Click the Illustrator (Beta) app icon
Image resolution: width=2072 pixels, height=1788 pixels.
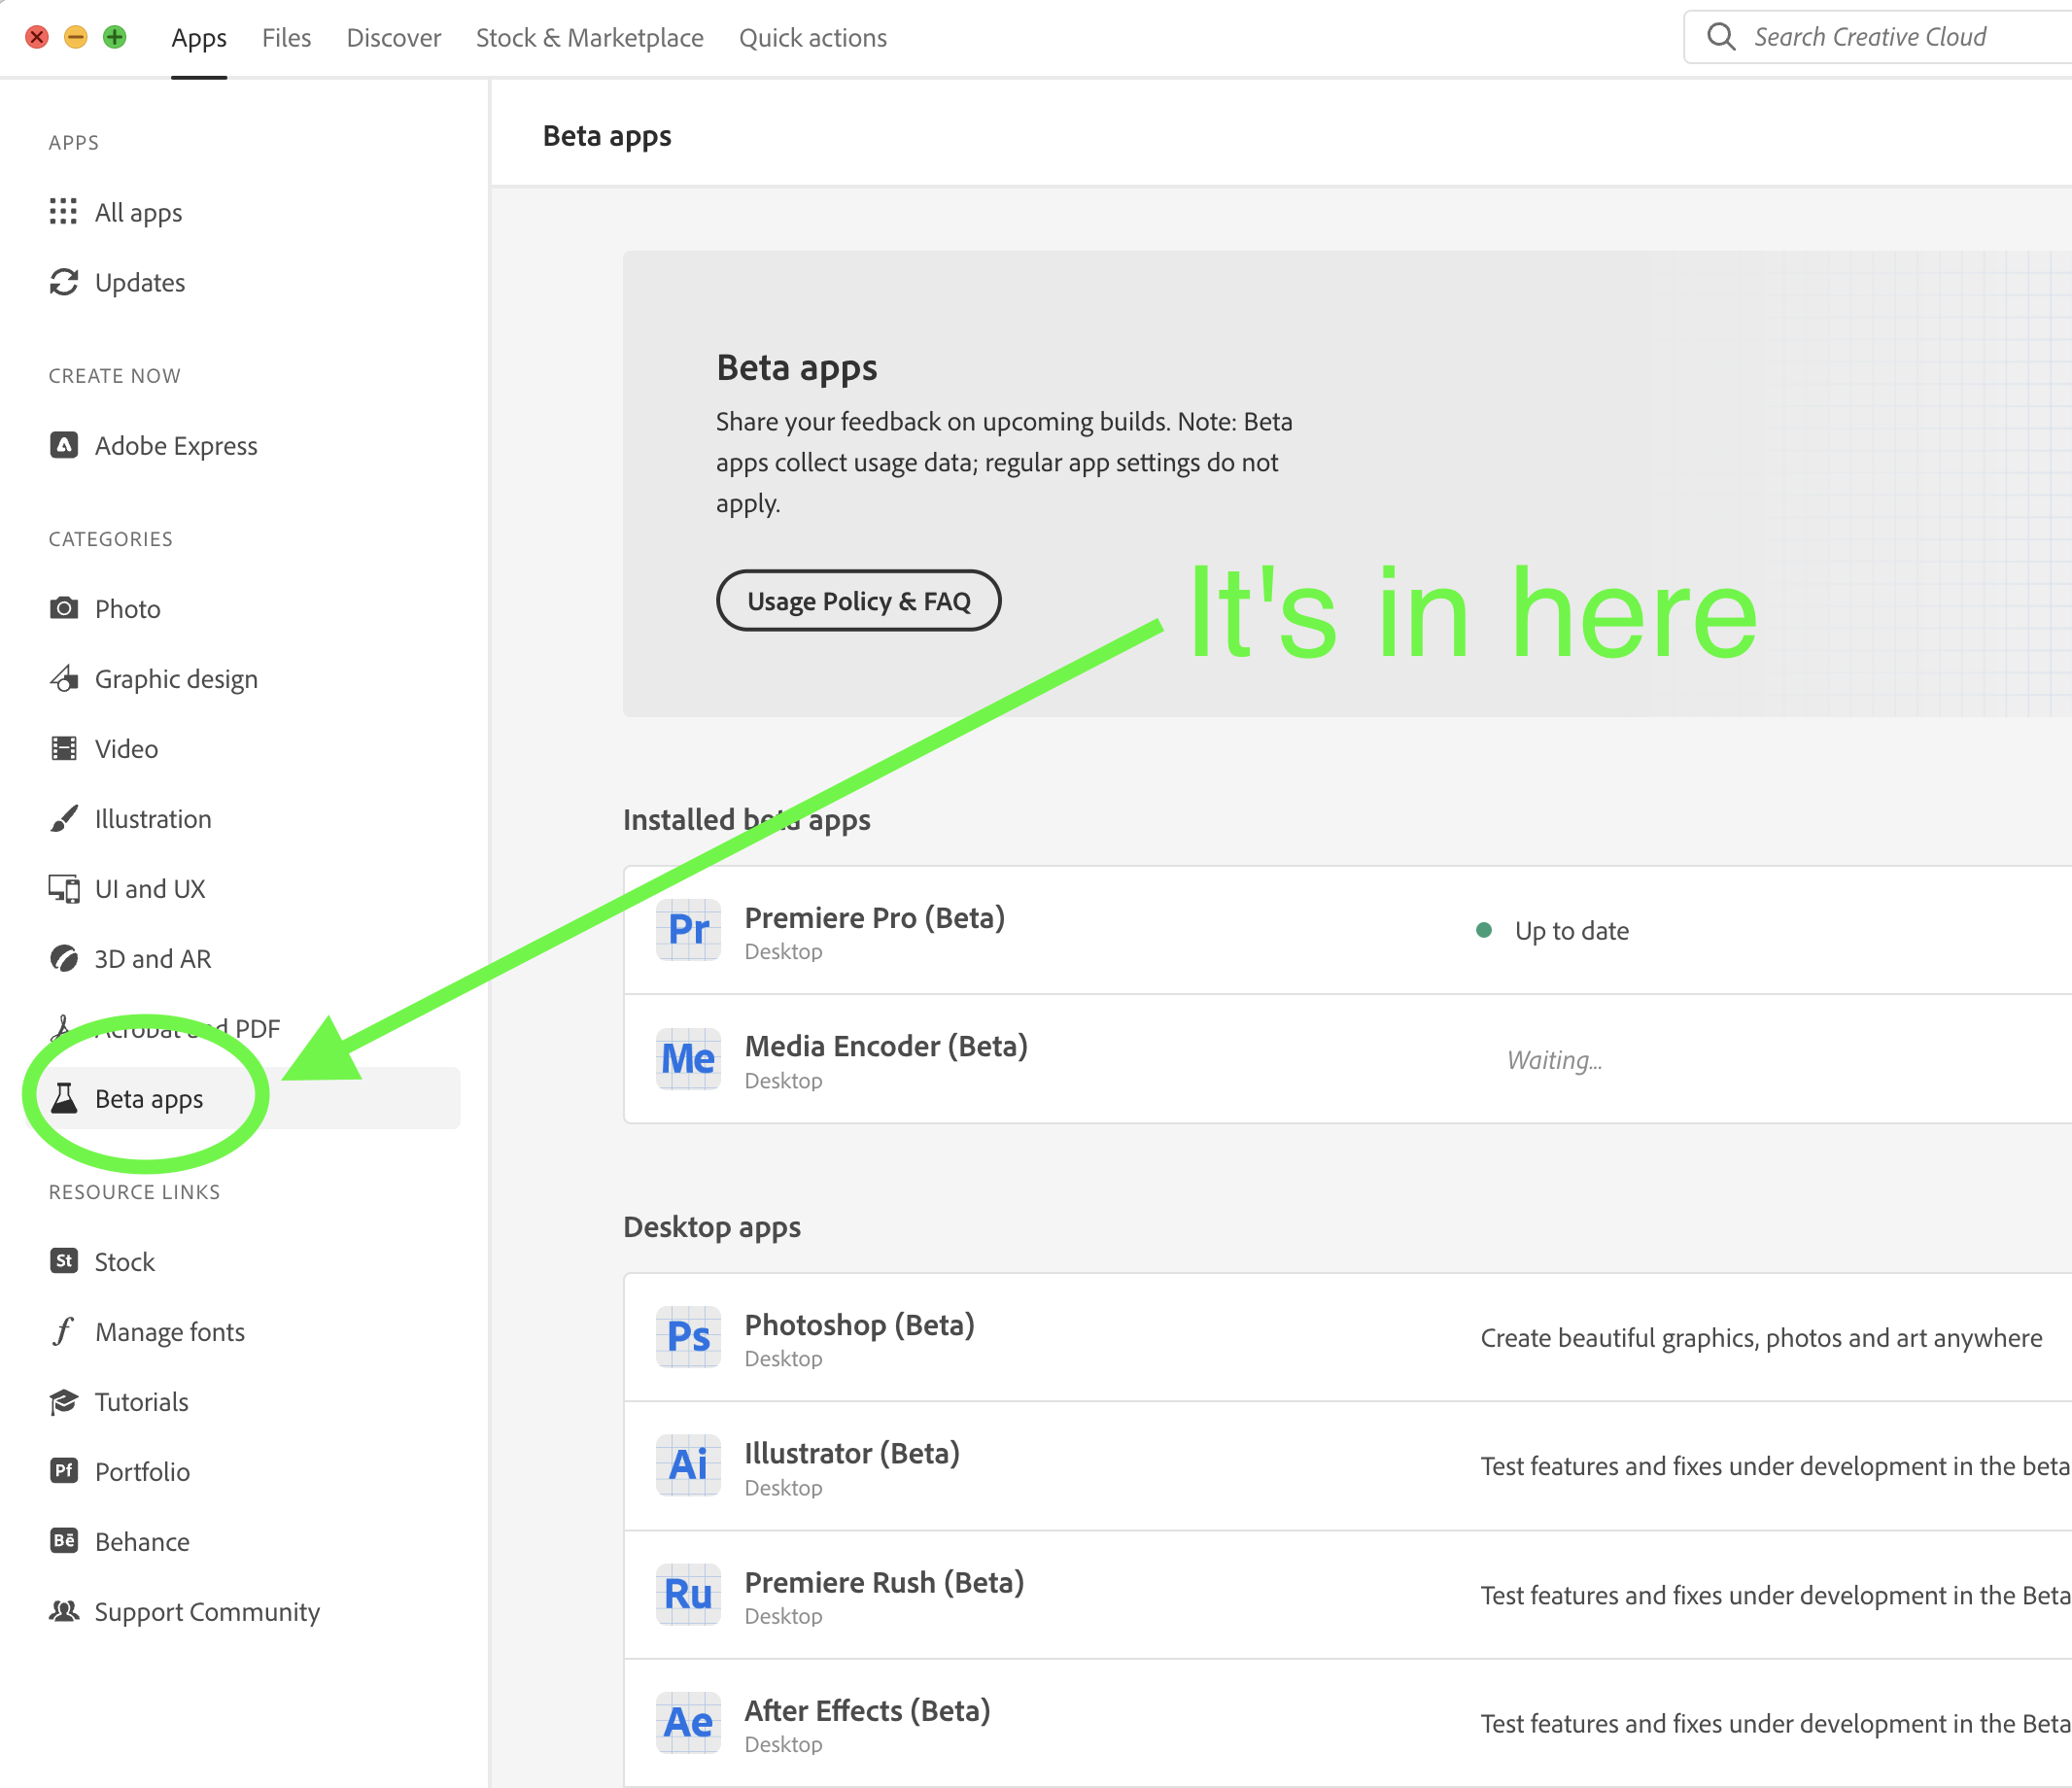click(688, 1466)
